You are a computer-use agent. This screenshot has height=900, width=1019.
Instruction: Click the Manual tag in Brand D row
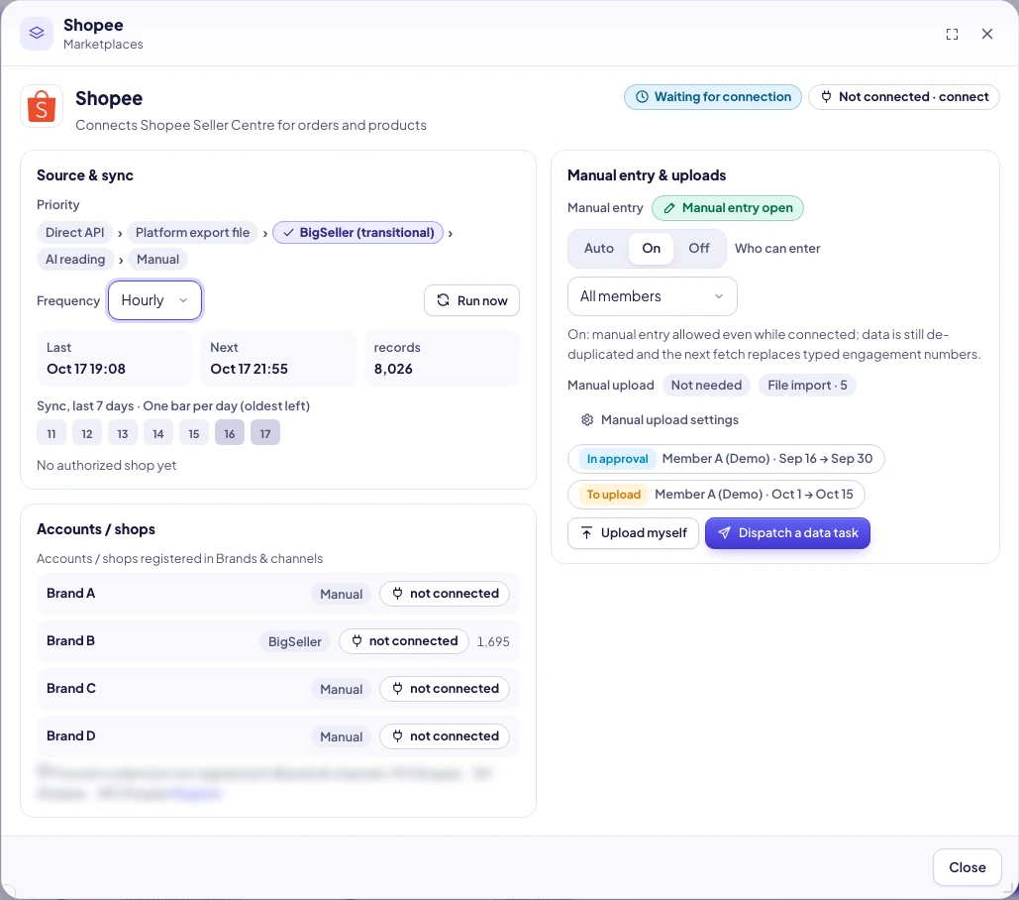[x=342, y=736]
